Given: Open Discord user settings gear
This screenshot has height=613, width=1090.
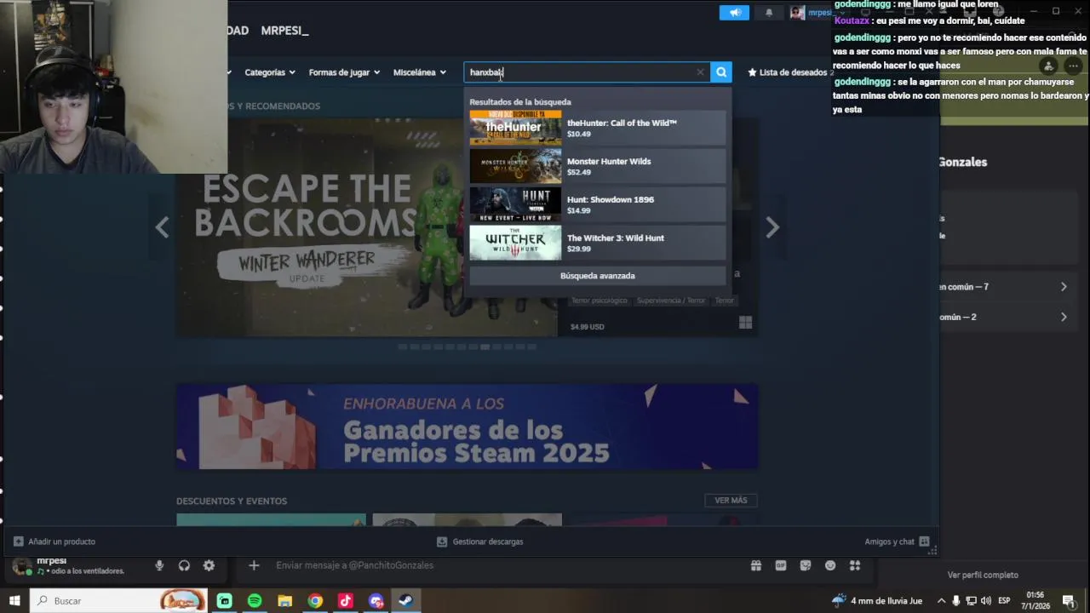Looking at the screenshot, I should point(209,565).
